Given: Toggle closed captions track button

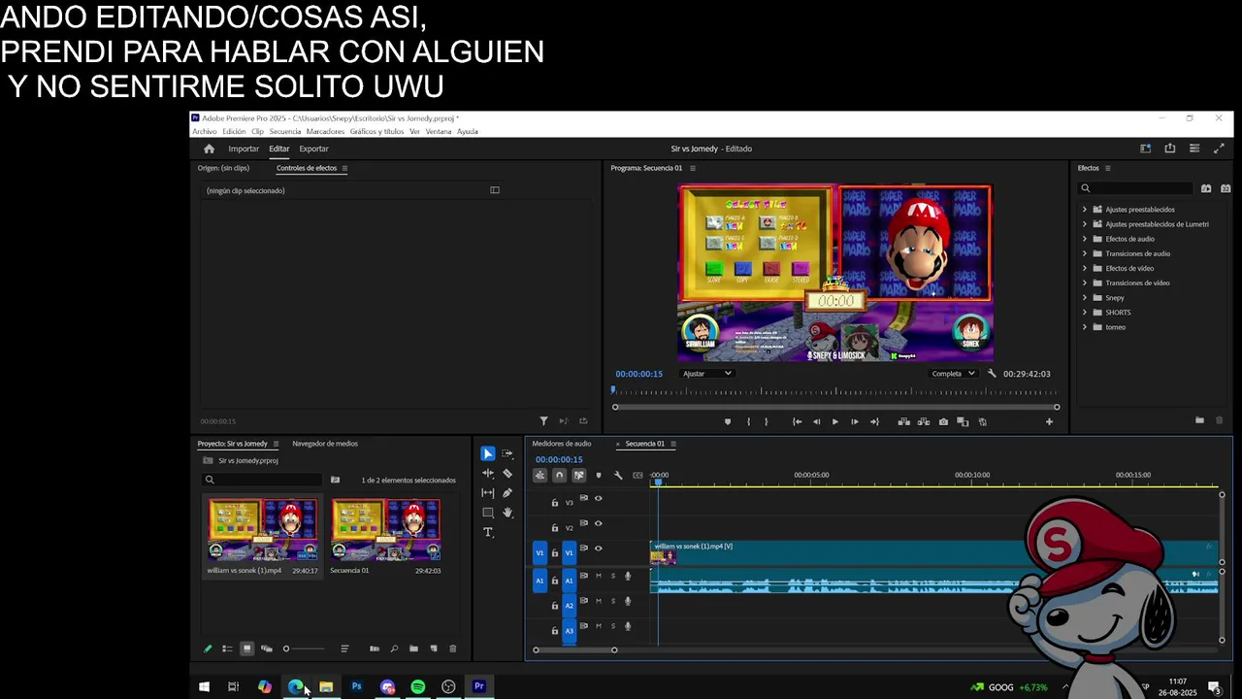Looking at the screenshot, I should (637, 475).
